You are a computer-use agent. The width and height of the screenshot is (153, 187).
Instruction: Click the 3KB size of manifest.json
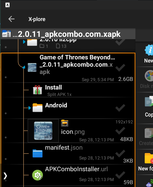click(128, 161)
